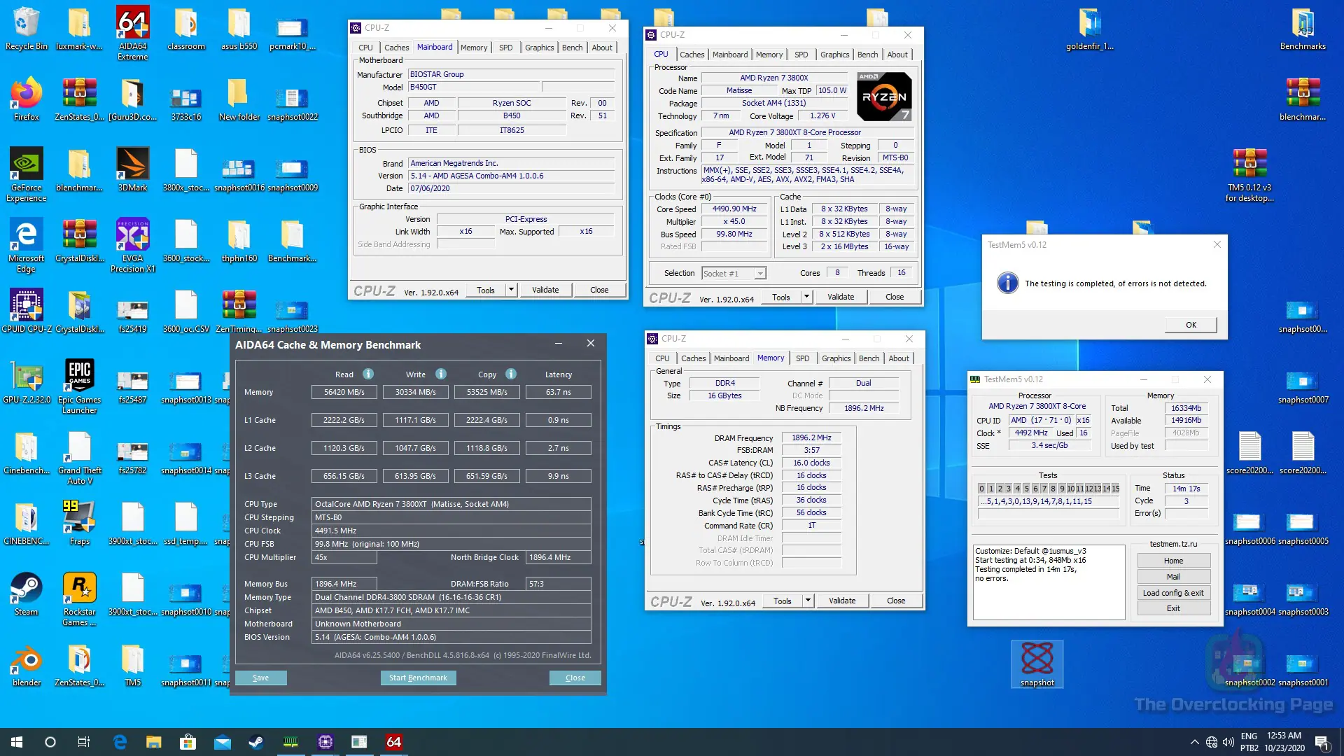Click the Home button in TestMem5
Viewport: 1344px width, 756px height.
pos(1173,561)
